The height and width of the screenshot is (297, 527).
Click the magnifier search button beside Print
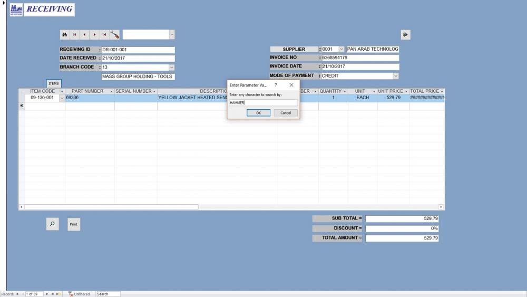tap(52, 224)
